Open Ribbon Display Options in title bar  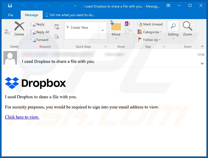168,6
